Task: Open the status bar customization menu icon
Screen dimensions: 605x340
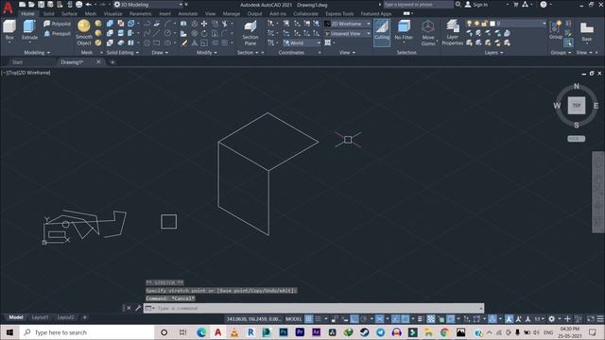Action: 600,319
